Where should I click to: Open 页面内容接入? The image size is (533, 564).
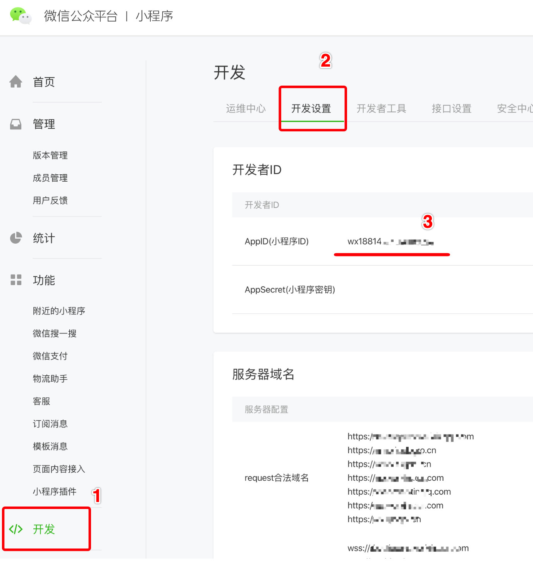59,469
